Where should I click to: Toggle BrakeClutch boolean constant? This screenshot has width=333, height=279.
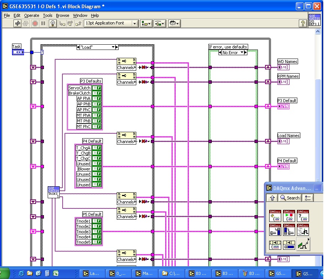(97, 93)
